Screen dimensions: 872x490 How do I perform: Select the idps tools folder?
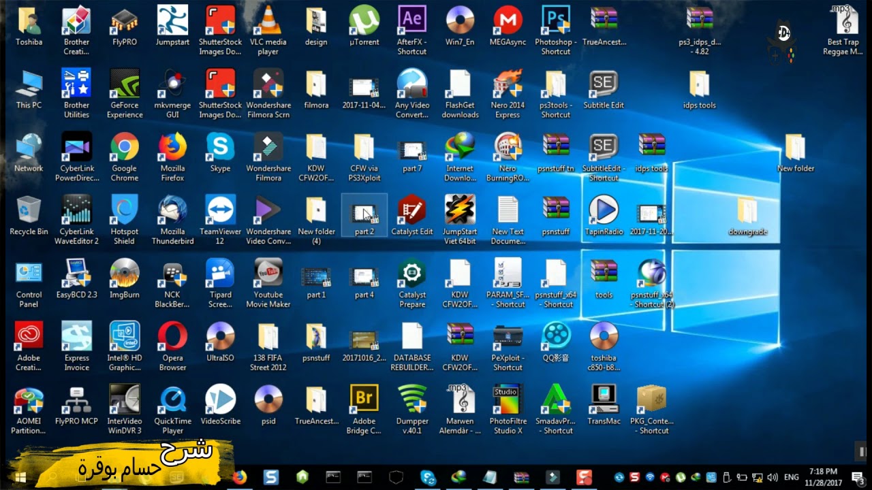700,84
